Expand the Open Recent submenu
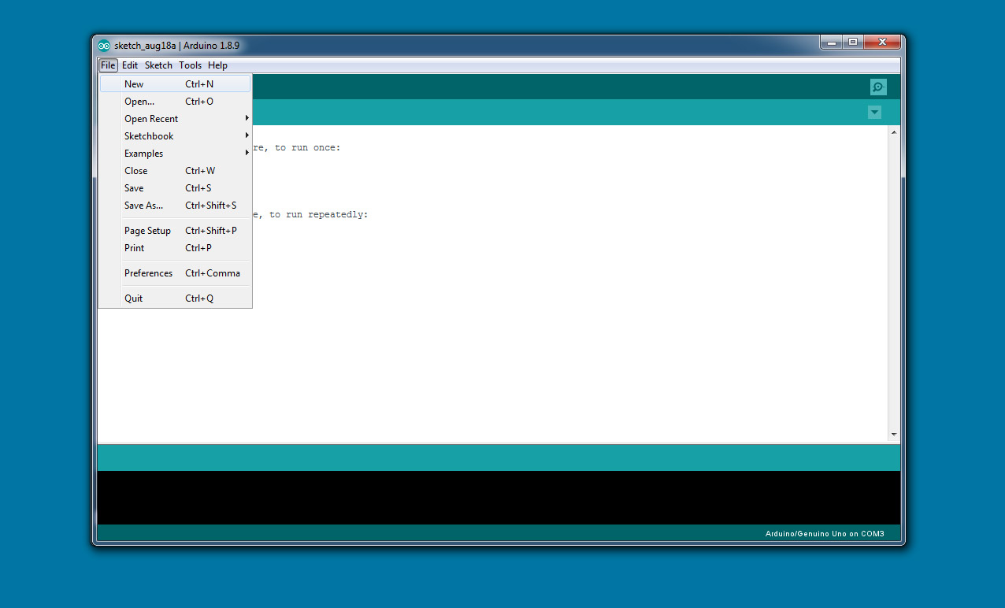 [x=175, y=119]
